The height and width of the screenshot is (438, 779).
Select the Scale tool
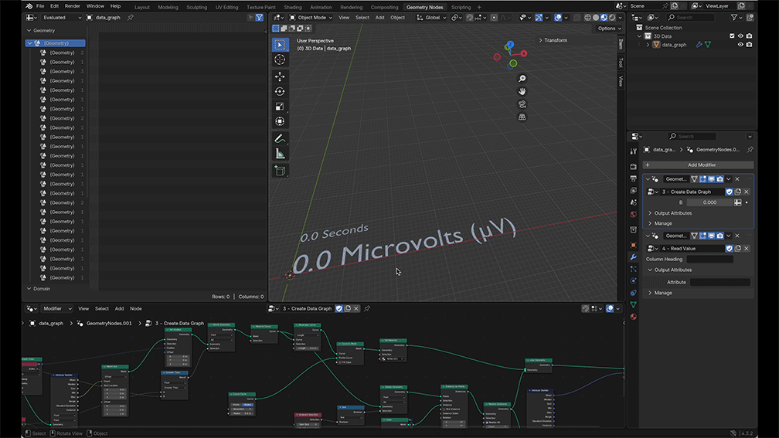(281, 107)
